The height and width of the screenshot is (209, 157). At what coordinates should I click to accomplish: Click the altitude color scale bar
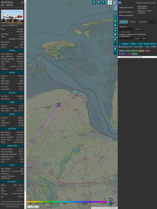click(66, 202)
